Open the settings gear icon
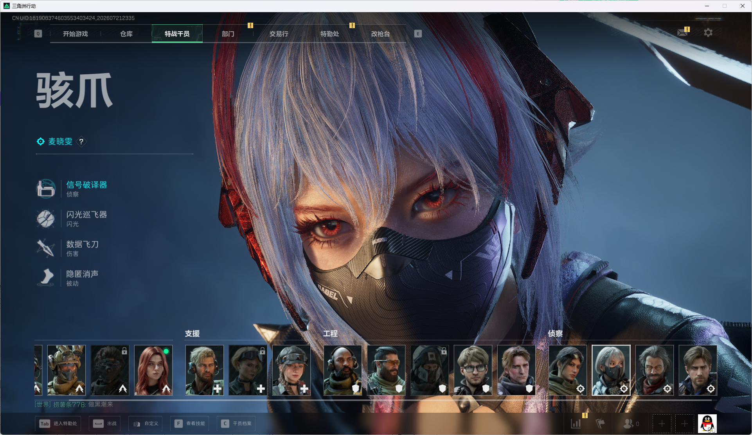Screen dimensions: 752x435 click(x=708, y=32)
